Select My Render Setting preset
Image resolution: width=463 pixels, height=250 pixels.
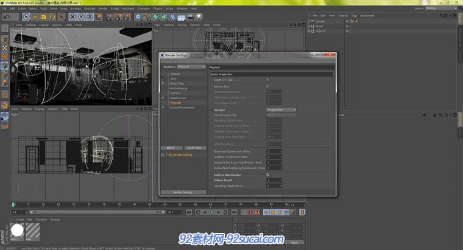(x=180, y=155)
